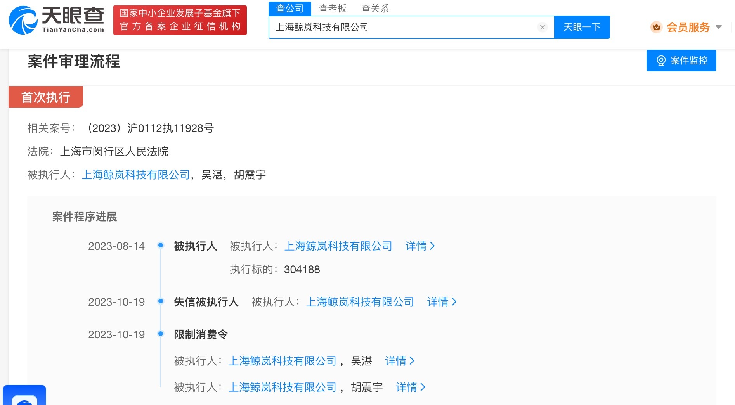Open the 会员服务 menu
Screen dimensions: 735x405
point(688,27)
